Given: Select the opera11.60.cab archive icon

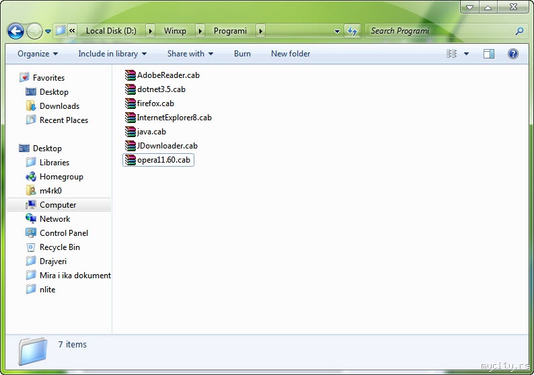Looking at the screenshot, I should (x=130, y=160).
